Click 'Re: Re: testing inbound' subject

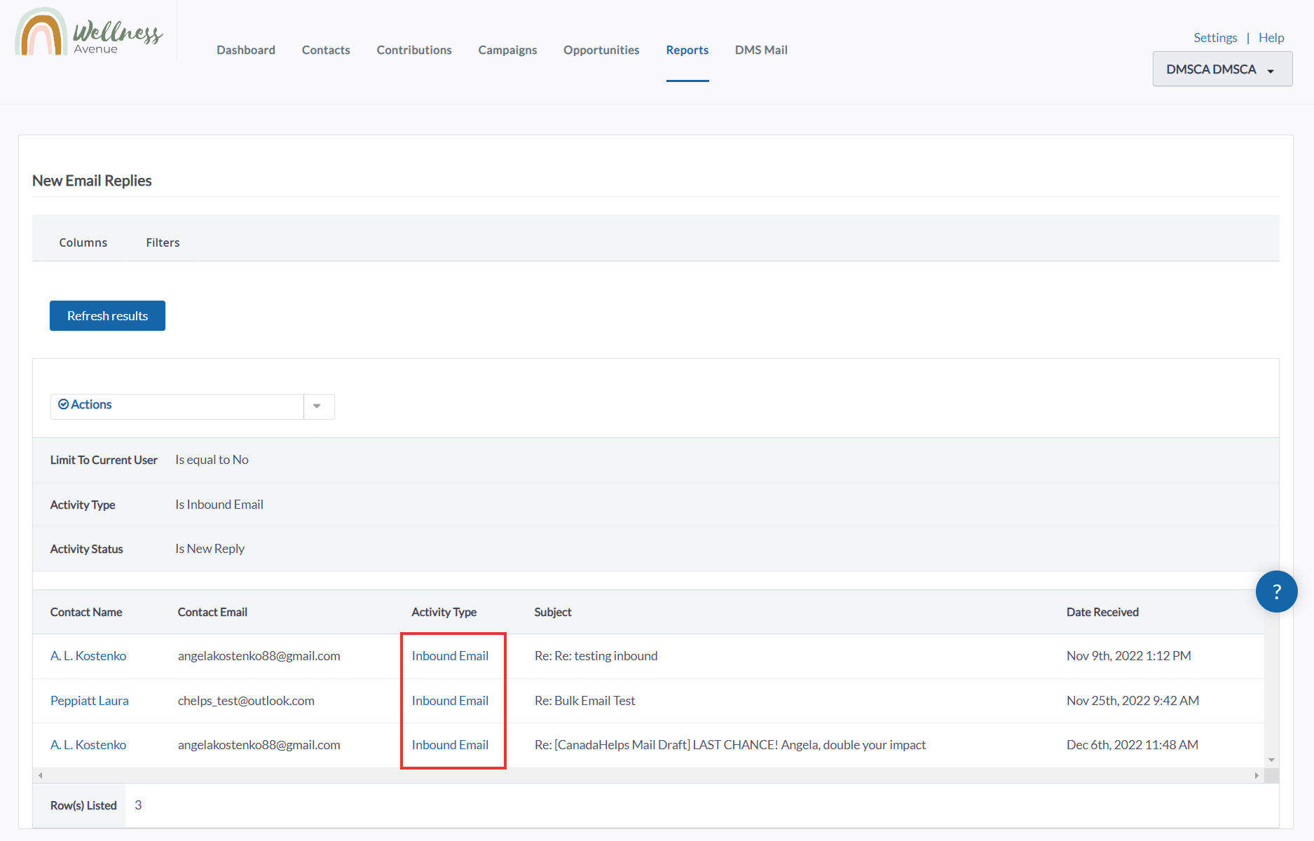pos(596,656)
